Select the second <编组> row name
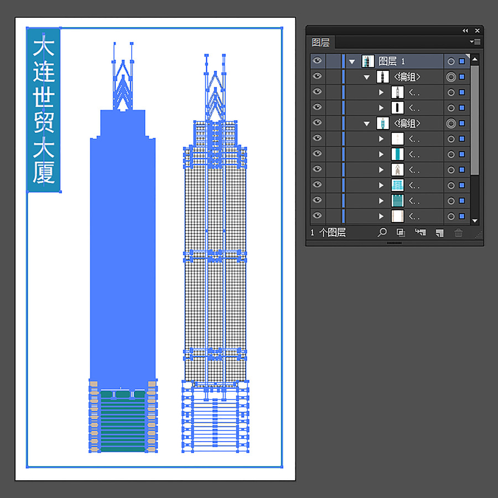498x498 pixels. [407, 123]
